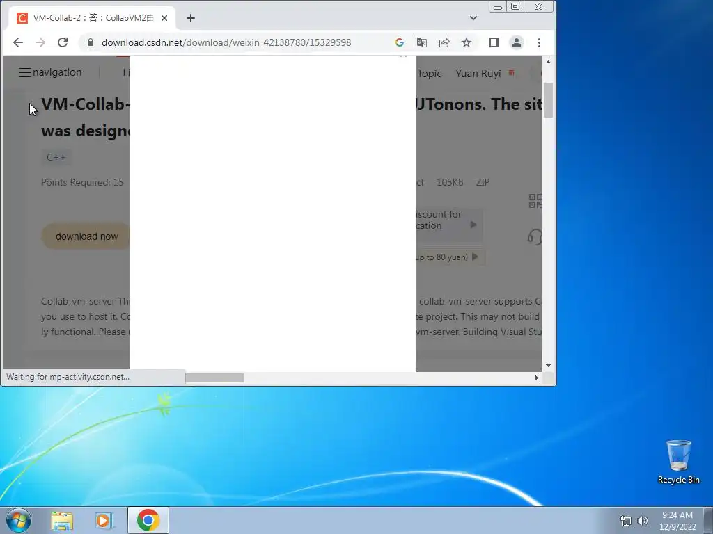Click the scroll down arrow
Viewport: 713px width, 534px height.
tap(548, 366)
